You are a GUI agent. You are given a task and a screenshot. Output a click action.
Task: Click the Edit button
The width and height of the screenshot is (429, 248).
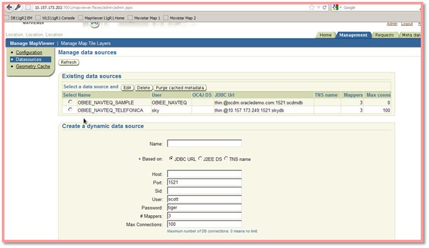pyautogui.click(x=127, y=88)
